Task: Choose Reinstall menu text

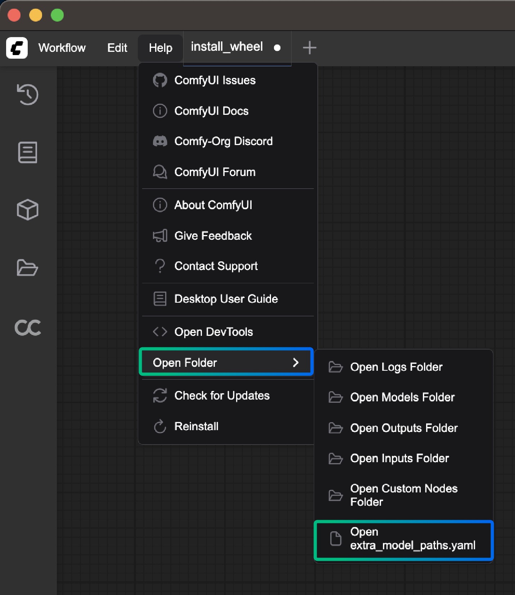Action: click(x=196, y=427)
